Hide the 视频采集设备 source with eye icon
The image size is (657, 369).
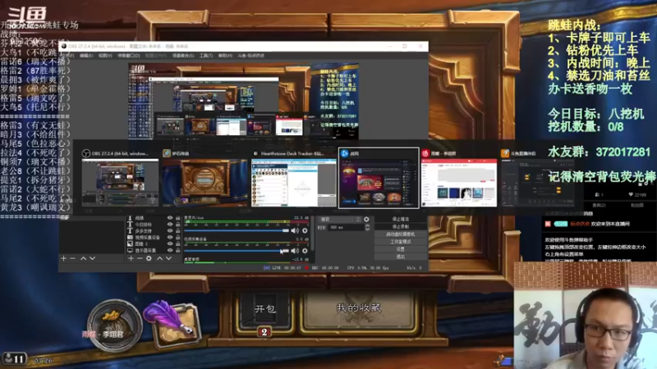[170, 237]
